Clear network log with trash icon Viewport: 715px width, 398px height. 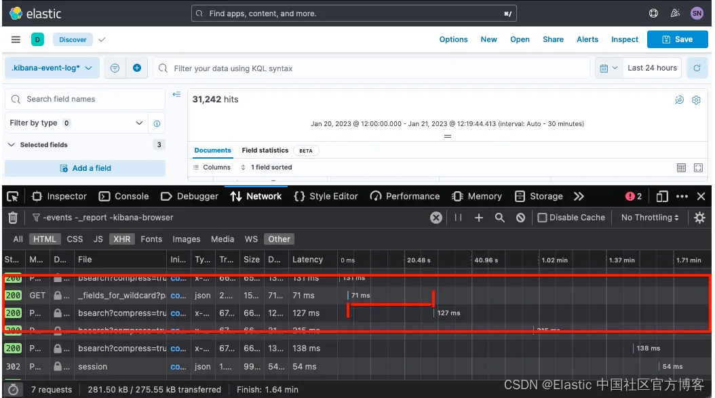click(13, 218)
